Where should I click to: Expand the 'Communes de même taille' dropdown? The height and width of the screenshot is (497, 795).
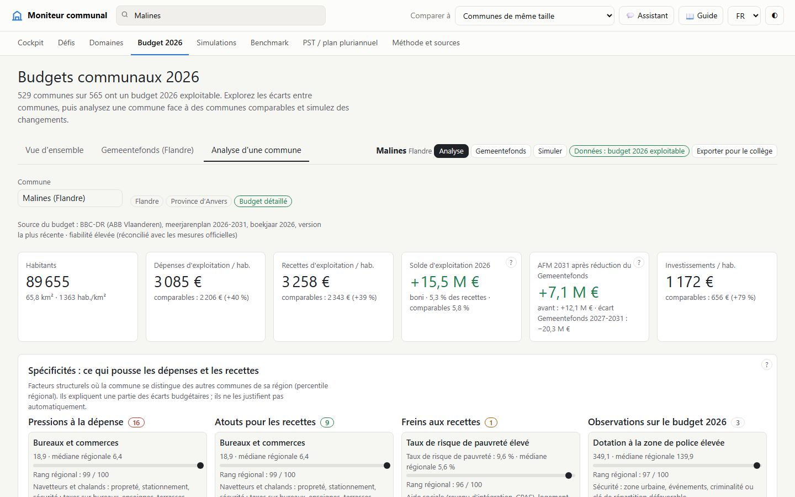[534, 15]
